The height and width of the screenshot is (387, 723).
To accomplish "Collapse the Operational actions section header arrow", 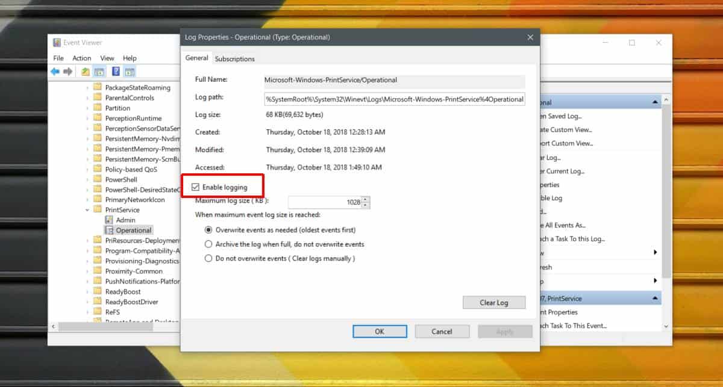I will click(655, 103).
